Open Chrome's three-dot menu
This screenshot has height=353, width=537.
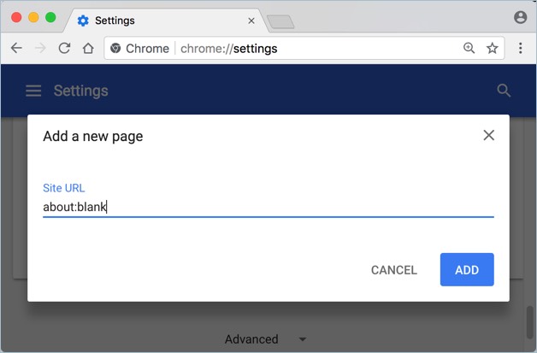520,48
